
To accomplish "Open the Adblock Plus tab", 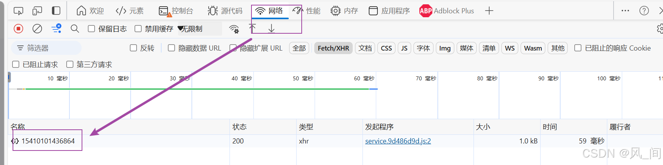I will pyautogui.click(x=447, y=11).
